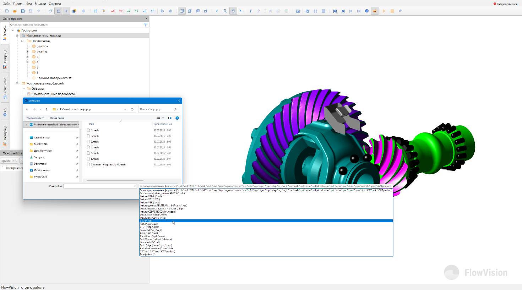Click the 'Имя файла' text input field
The width and height of the screenshot is (522, 290).
tap(100, 186)
